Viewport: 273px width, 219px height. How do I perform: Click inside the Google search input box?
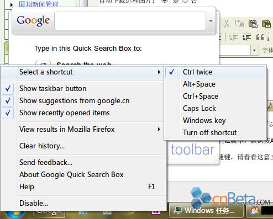[130, 21]
